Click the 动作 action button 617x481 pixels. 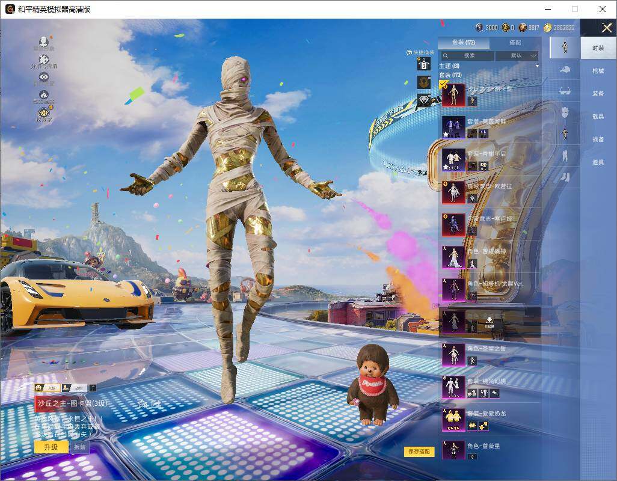click(x=75, y=388)
